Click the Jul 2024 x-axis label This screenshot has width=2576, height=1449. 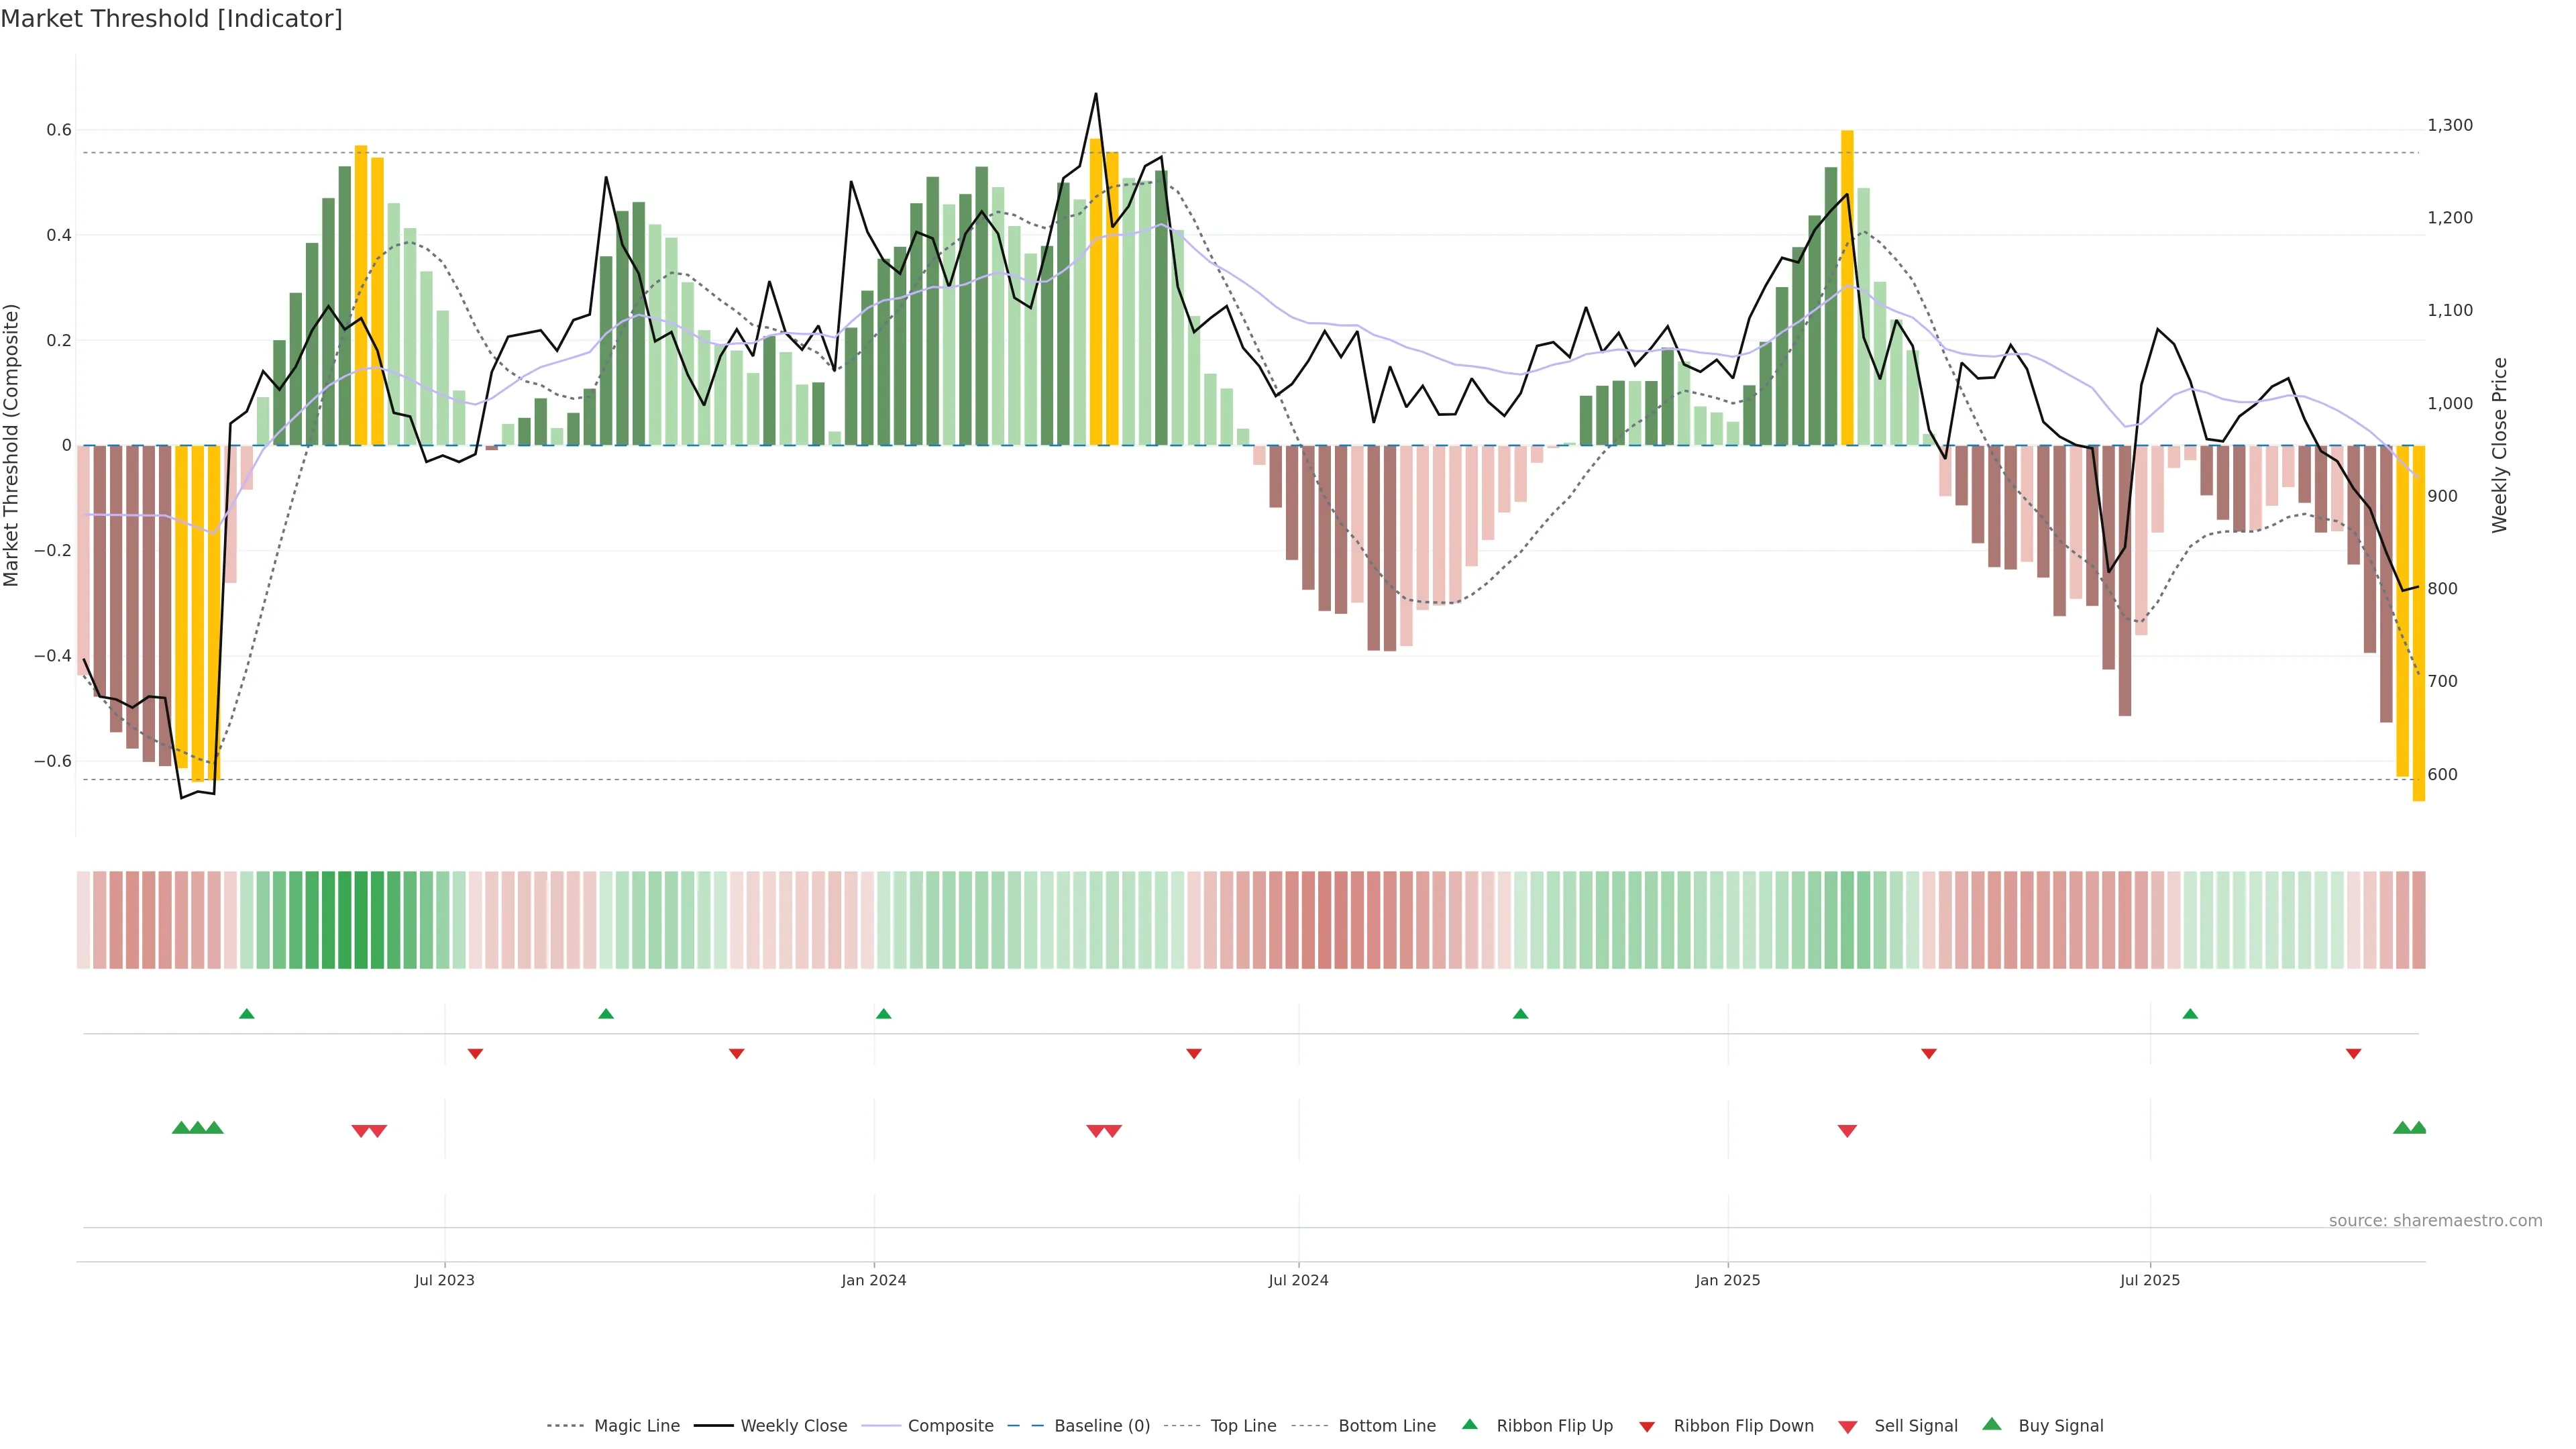coord(1298,1280)
